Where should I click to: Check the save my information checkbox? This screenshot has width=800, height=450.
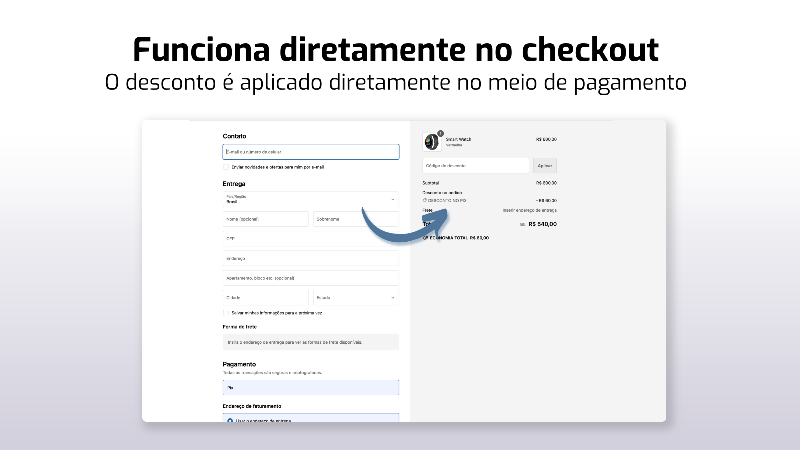click(226, 313)
